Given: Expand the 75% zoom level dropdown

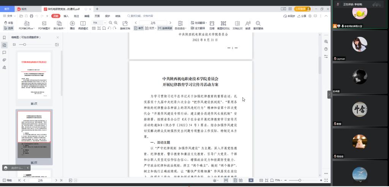Looking at the screenshot, I should pos(105,23).
